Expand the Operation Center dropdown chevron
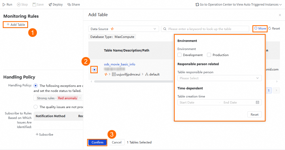 [280, 5]
